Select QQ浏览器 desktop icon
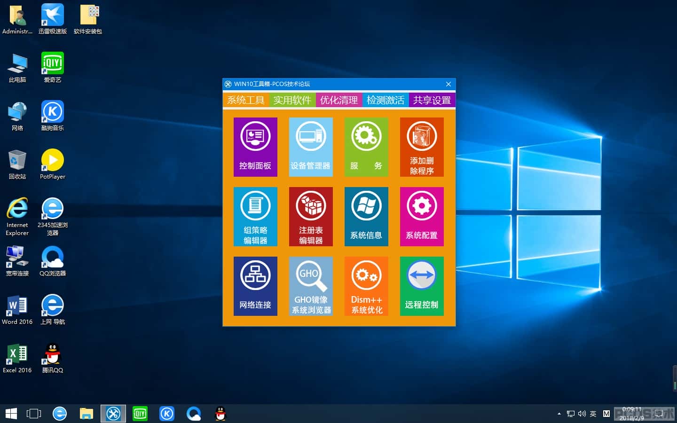The width and height of the screenshot is (677, 423). (53, 261)
